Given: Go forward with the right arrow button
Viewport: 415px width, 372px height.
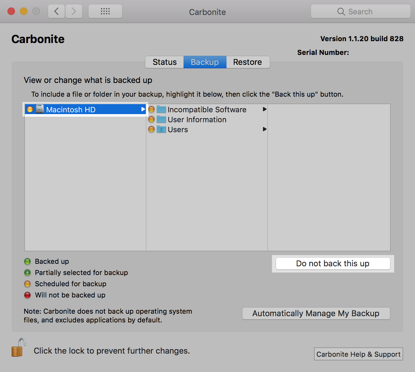Looking at the screenshot, I should pos(74,12).
